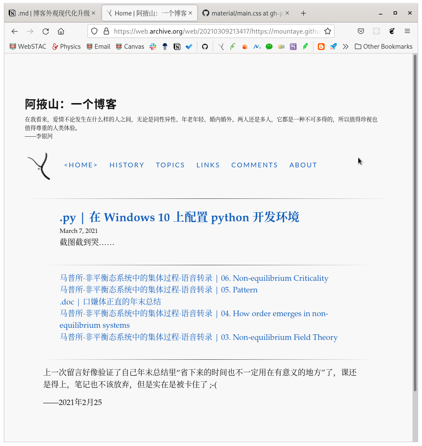This screenshot has width=422, height=446.
Task: Open the WeChat bookmark icon
Action: click(269, 47)
